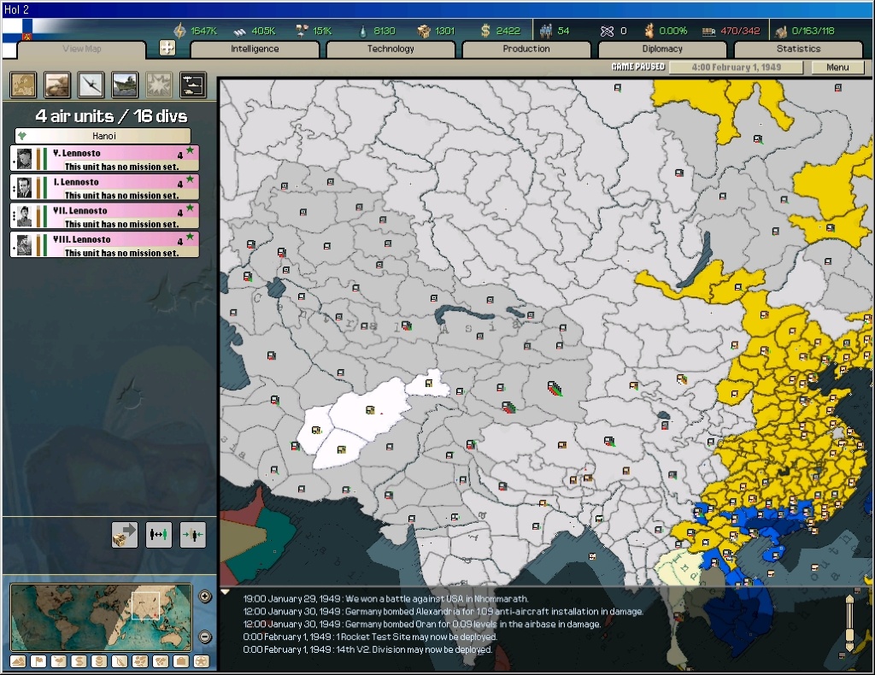The height and width of the screenshot is (675, 875).
Task: Click the date 4:00 February 1, 1949
Action: [736, 67]
